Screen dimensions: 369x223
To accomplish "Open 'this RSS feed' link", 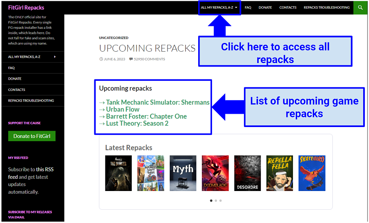I will (31, 173).
